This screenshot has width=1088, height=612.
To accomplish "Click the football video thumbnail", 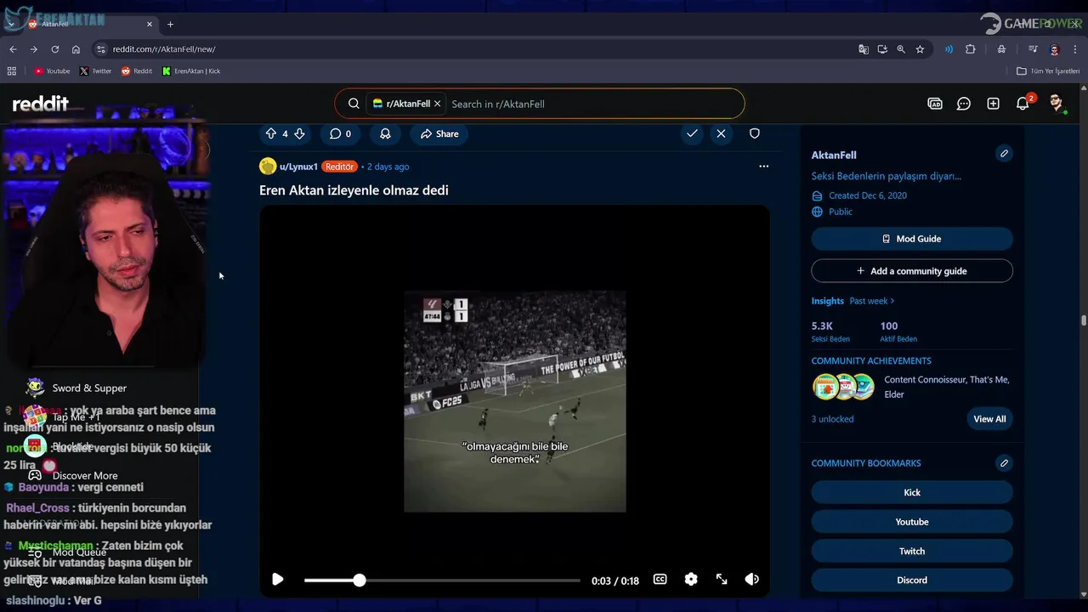I will pyautogui.click(x=515, y=401).
